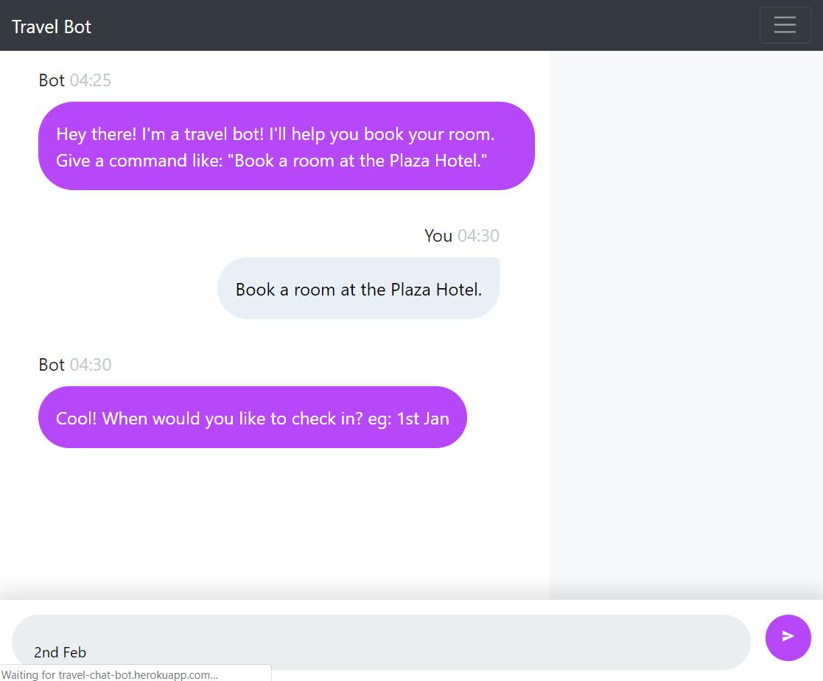823x681 pixels.
Task: Click the second Bot 04:30 timestamp
Action: point(91,365)
